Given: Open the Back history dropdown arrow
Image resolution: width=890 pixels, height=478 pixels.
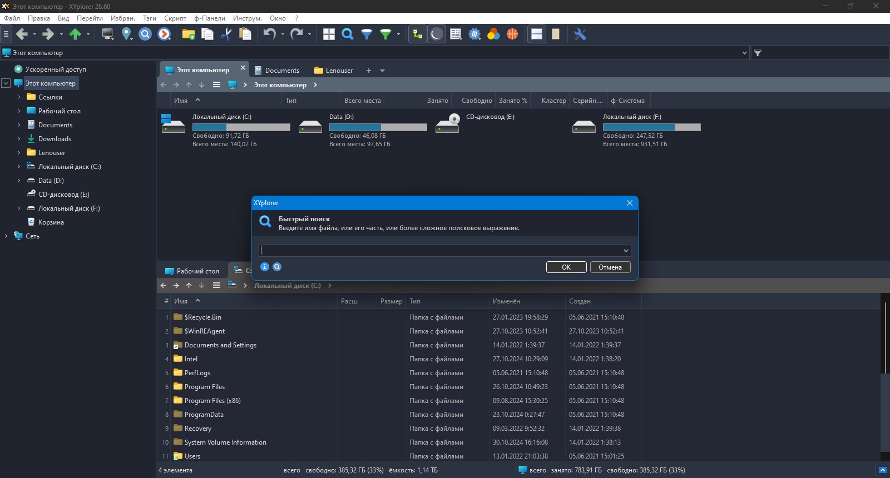Looking at the screenshot, I should tap(34, 34).
